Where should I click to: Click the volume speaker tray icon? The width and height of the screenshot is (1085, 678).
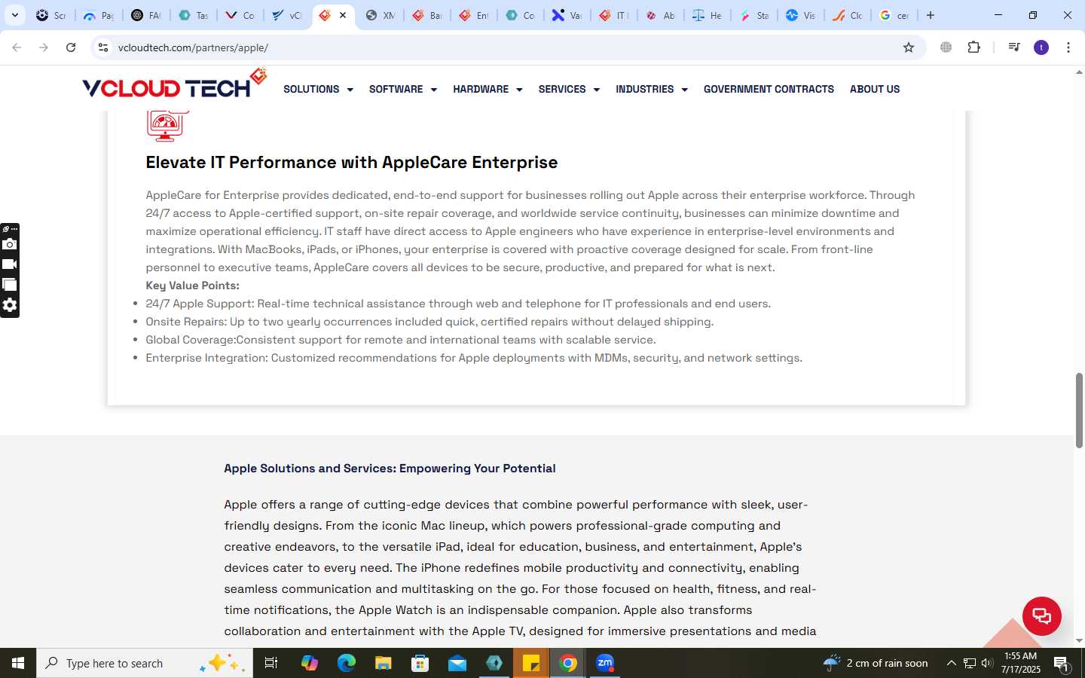(987, 663)
